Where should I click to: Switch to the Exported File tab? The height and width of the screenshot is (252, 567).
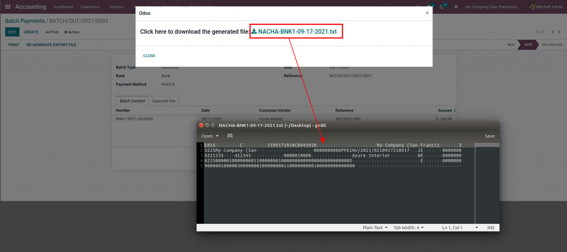[x=164, y=101]
